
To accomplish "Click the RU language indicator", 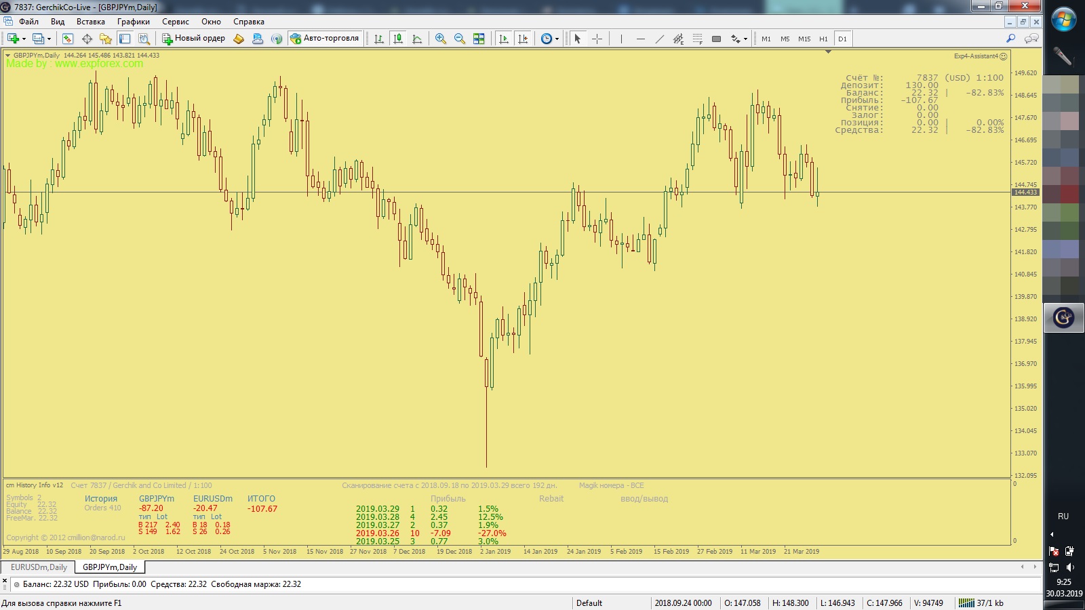I will (x=1063, y=516).
